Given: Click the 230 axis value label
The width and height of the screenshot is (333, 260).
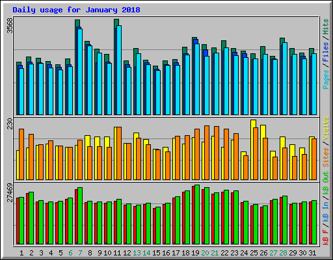Looking at the screenshot, I should click(10, 123).
